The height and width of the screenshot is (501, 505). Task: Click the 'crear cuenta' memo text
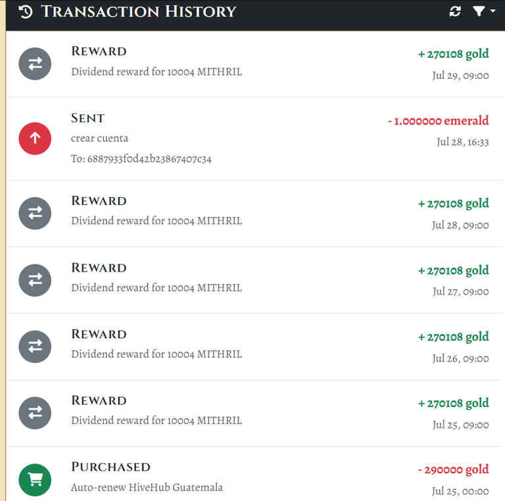coord(99,138)
